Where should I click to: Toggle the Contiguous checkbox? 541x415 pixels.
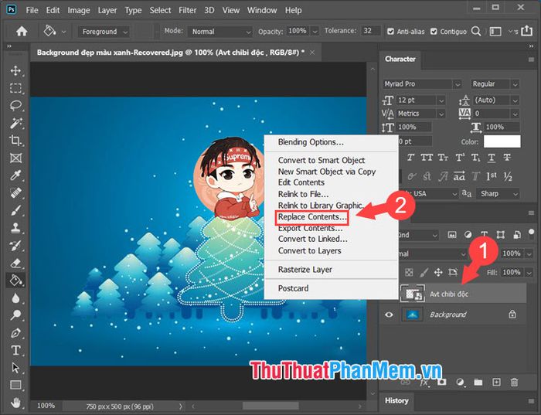tap(434, 32)
